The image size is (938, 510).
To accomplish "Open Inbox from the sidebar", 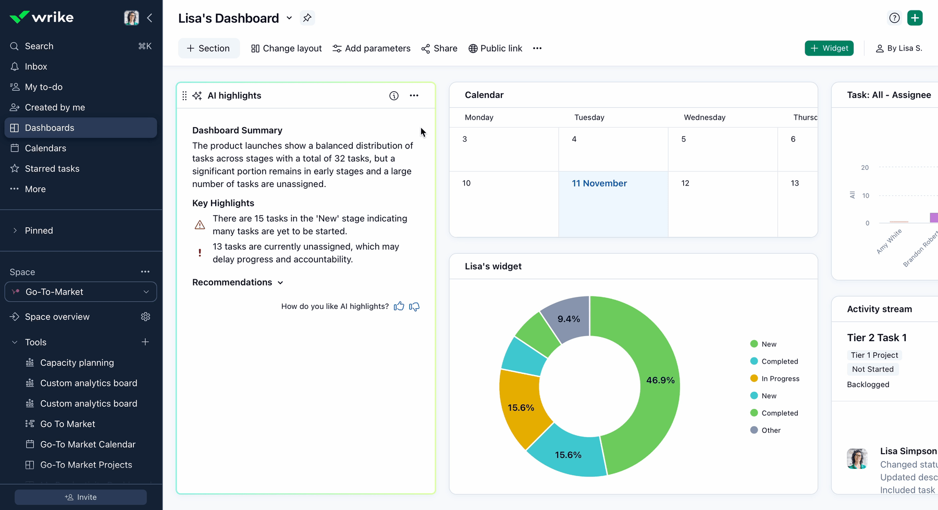I will [x=36, y=67].
